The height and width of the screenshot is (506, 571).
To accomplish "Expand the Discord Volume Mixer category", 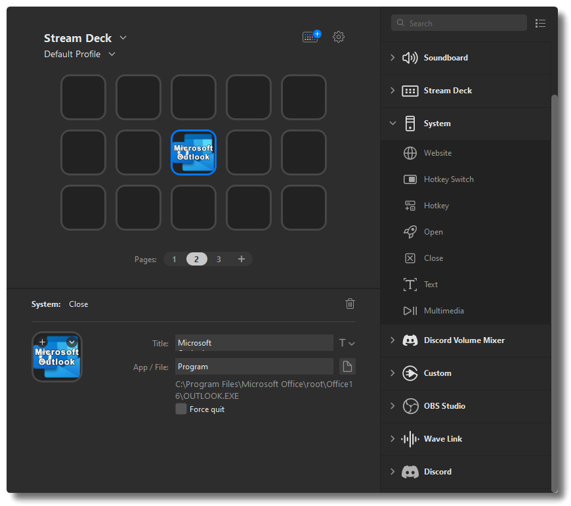I will point(392,340).
